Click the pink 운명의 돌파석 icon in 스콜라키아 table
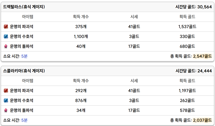Viewport: 215px width, 126px height. [x=6, y=110]
